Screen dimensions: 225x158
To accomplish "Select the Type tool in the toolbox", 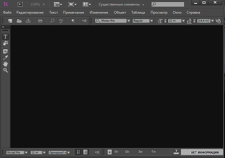I will (x=6, y=37).
